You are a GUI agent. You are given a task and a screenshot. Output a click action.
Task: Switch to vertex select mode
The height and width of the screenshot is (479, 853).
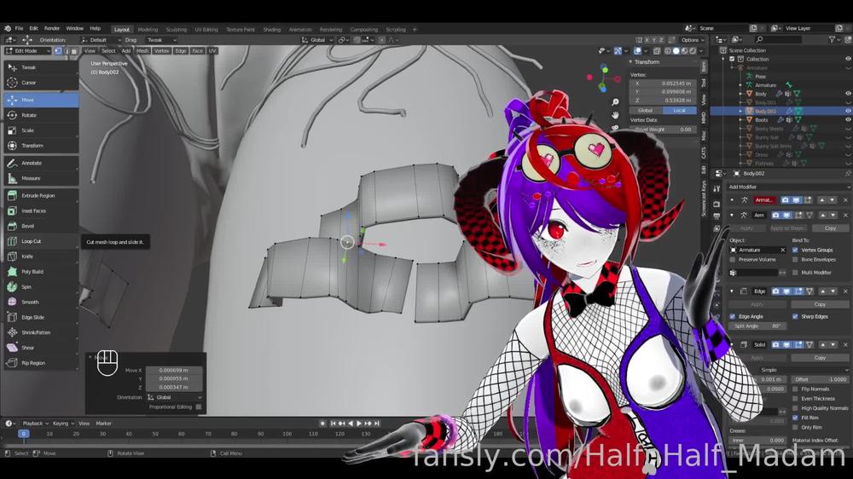click(58, 50)
